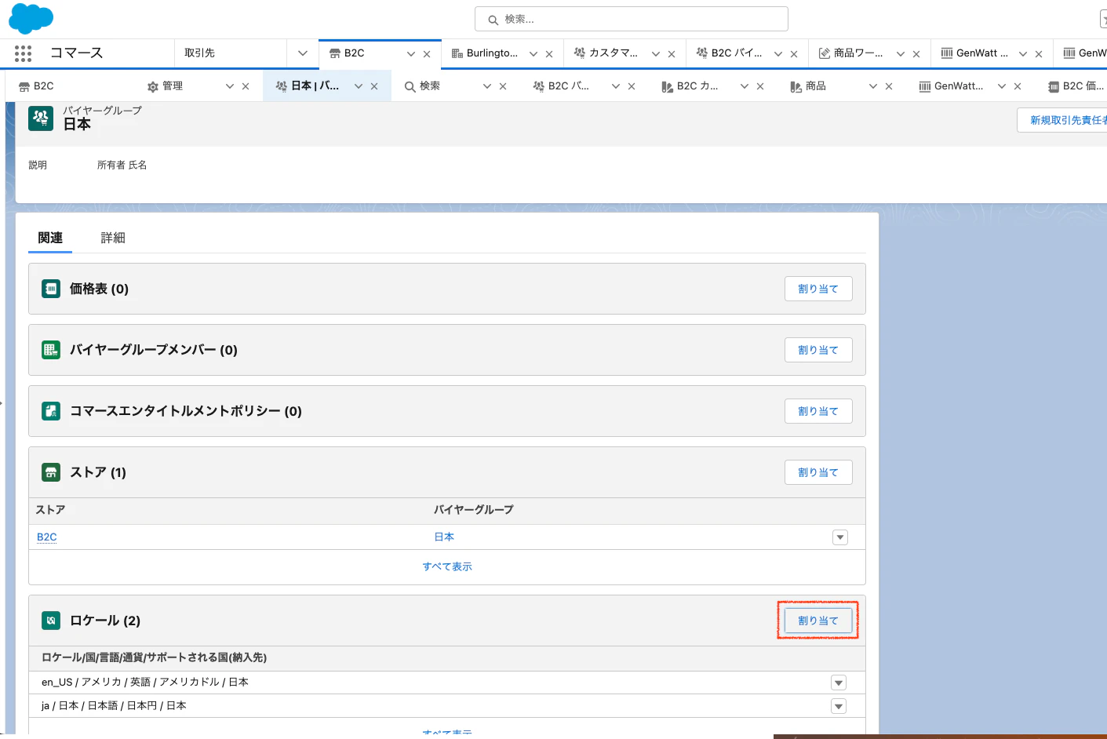Select the 取引先 navigation item
The width and height of the screenshot is (1107, 739).
[x=199, y=53]
